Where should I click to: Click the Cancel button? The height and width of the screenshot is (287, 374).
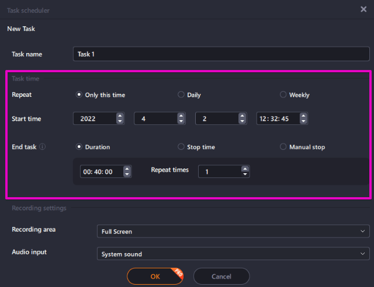(x=221, y=276)
